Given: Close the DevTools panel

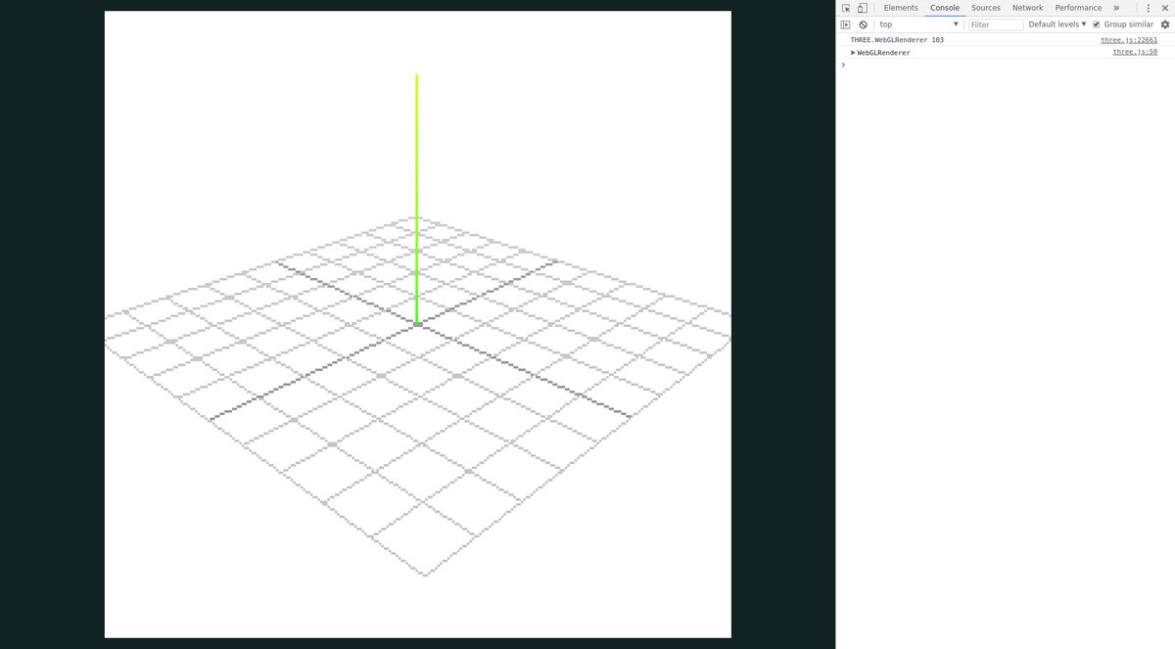Looking at the screenshot, I should point(1164,8).
